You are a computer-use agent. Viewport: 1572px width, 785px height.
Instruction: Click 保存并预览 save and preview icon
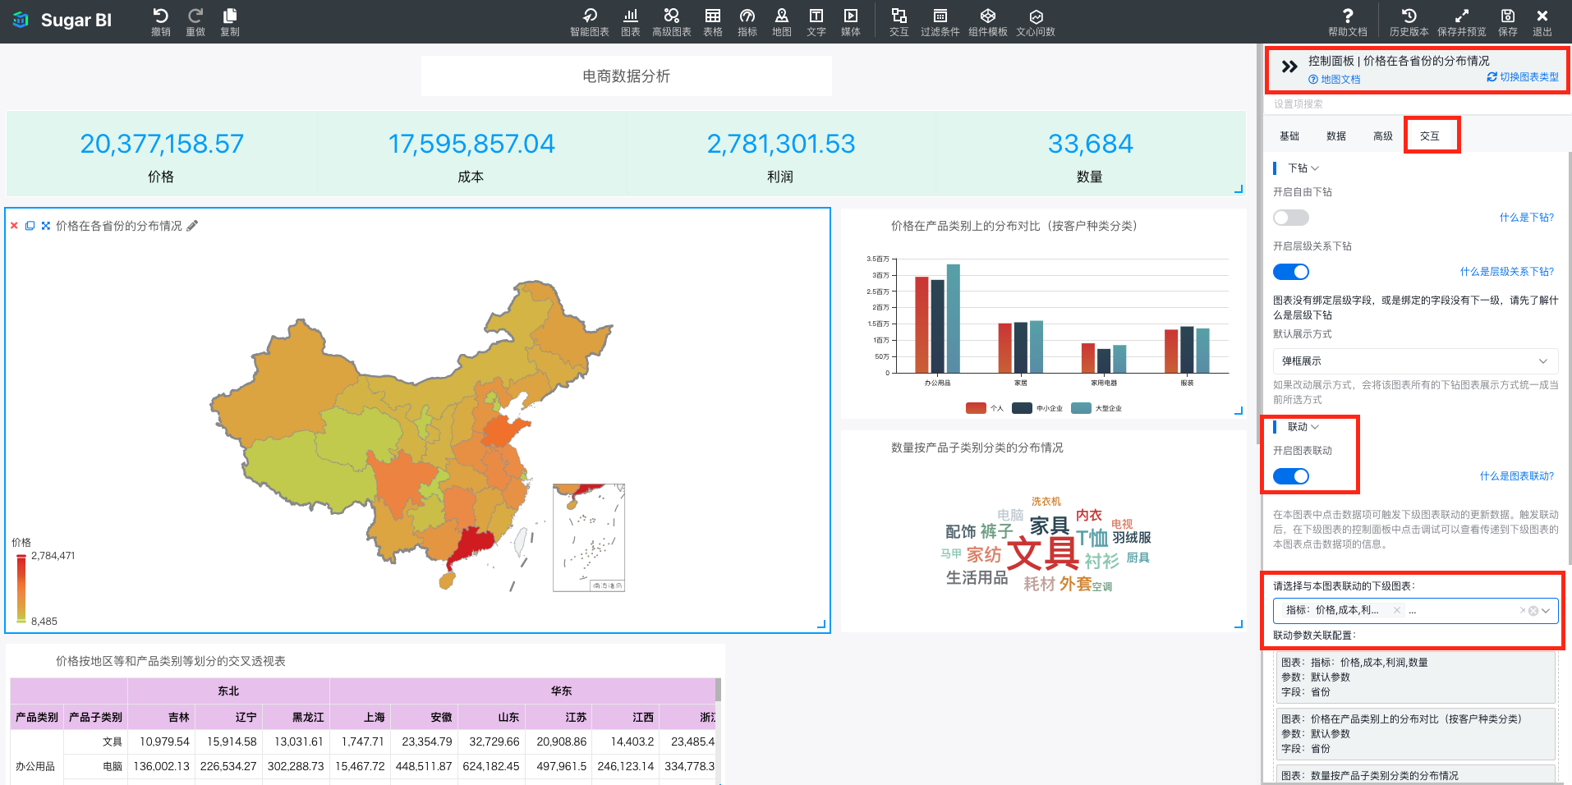click(1462, 16)
